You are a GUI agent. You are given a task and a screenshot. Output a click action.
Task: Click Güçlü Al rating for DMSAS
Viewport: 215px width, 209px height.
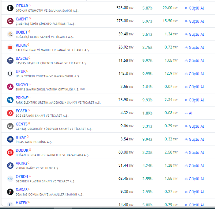pyautogui.click(x=194, y=192)
